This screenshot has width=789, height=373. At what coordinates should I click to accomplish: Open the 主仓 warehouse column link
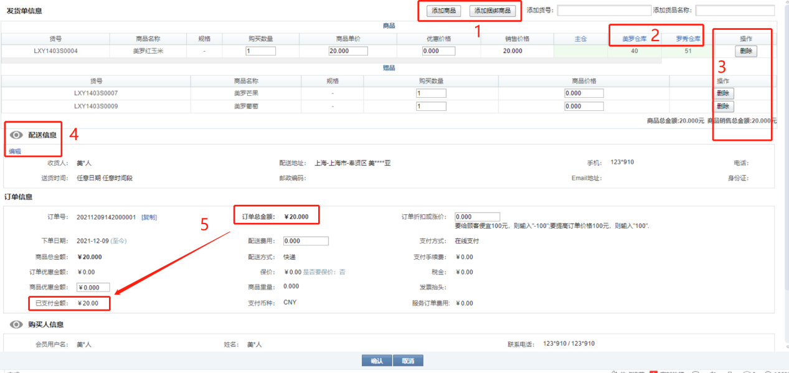580,39
